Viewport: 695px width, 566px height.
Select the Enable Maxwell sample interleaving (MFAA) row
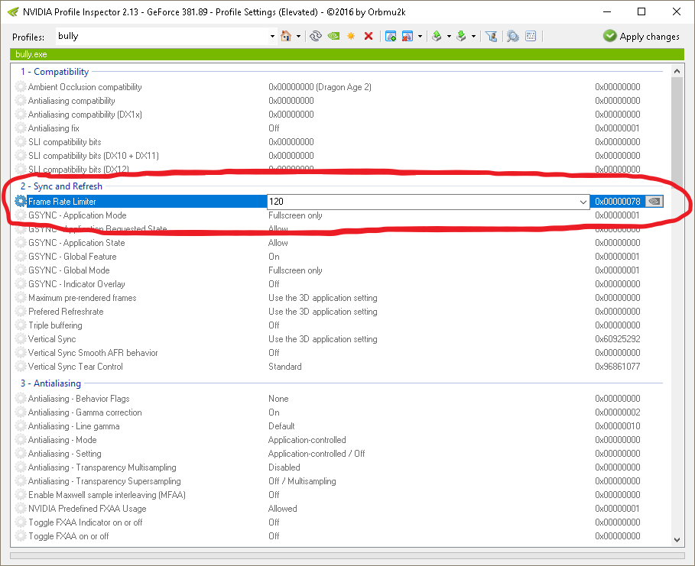click(339, 495)
